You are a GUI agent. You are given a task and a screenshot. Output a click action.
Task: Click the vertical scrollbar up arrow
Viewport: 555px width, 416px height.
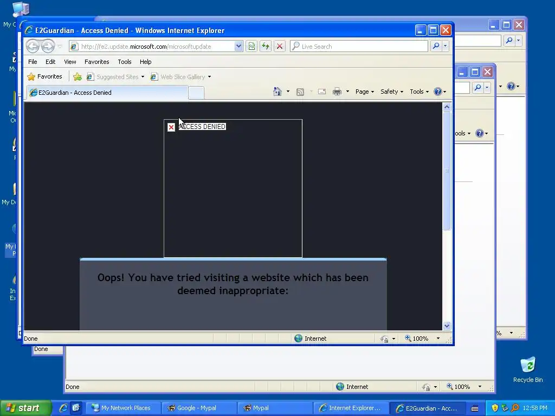[447, 107]
